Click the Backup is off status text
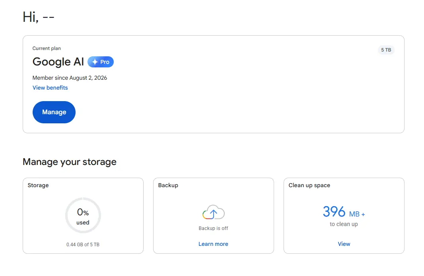This screenshot has height=276, width=424. pos(213,228)
